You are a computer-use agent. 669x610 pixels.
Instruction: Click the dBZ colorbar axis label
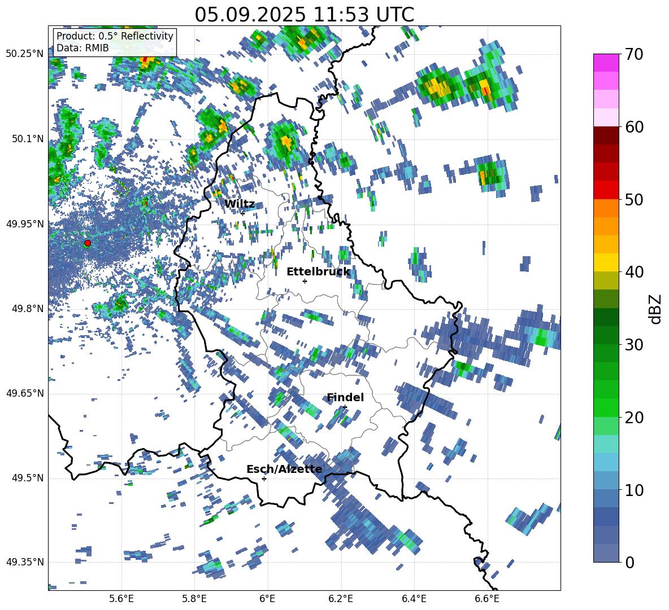[656, 309]
